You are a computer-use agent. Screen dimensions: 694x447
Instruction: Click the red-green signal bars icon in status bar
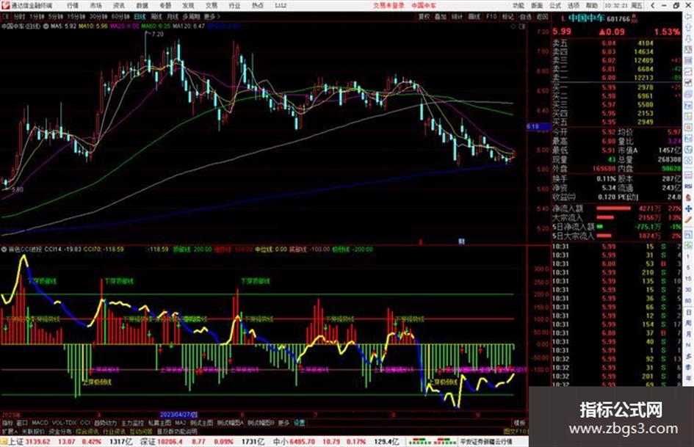[432, 441]
